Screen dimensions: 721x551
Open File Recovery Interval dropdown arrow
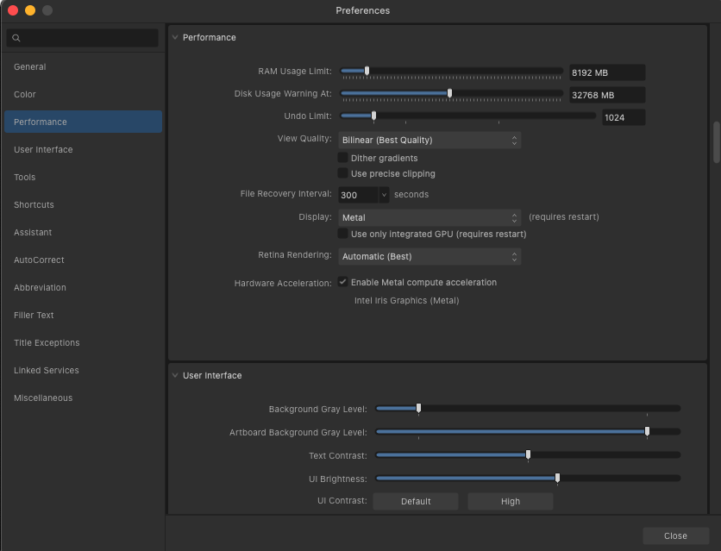pyautogui.click(x=384, y=195)
